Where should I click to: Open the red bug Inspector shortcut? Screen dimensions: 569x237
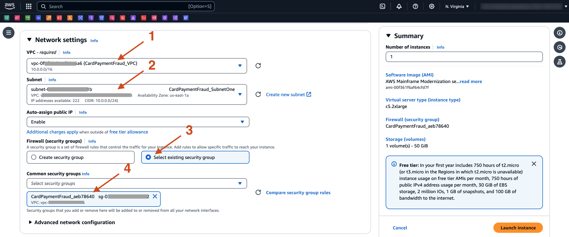click(x=122, y=18)
